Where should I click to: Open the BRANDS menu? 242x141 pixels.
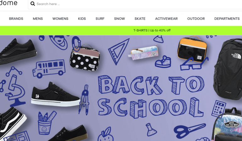click(16, 18)
